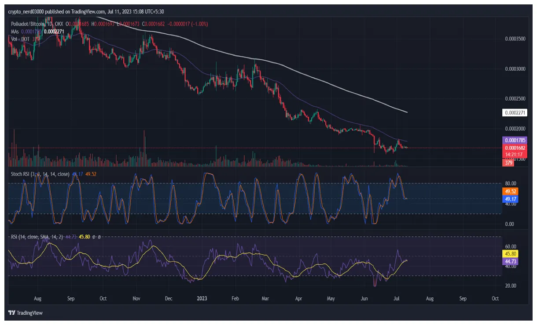Click the Oct label at far right of time axis
537x325 pixels.
pos(495,299)
